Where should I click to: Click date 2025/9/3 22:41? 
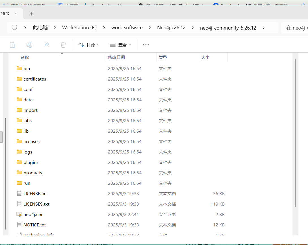pyautogui.click(x=123, y=215)
